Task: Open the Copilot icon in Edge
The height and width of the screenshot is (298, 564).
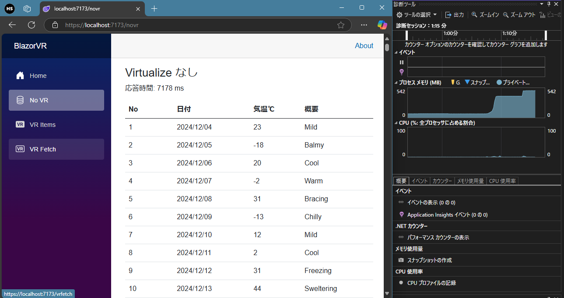Action: click(x=382, y=25)
